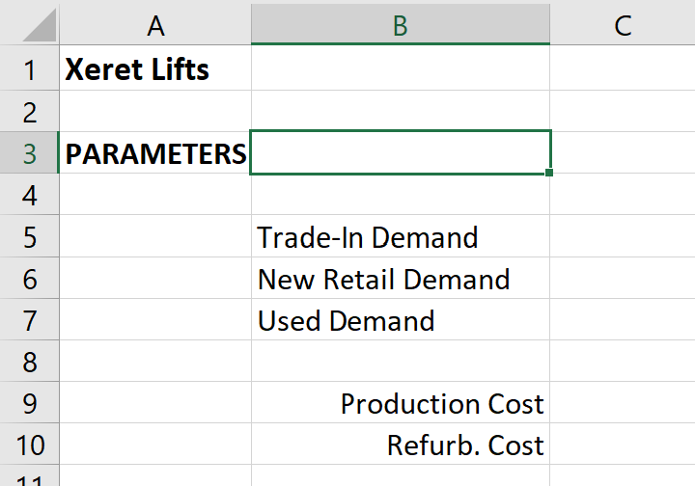Click the cell containing "Xeret Lifts"
This screenshot has height=486, width=695.
coord(155,69)
